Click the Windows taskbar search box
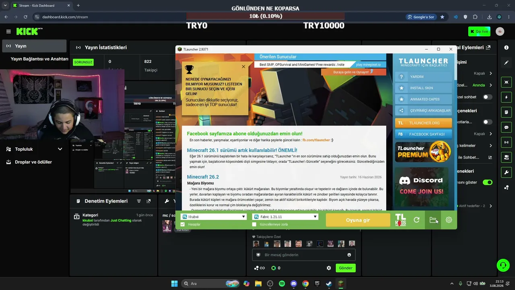 pos(211,284)
